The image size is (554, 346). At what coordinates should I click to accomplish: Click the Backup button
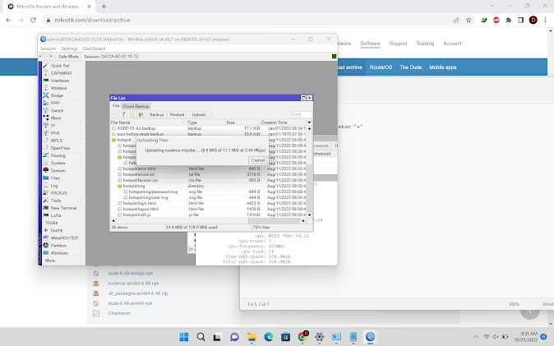156,114
